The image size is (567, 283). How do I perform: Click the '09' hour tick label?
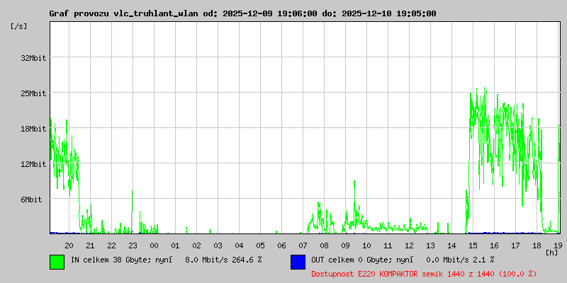point(345,246)
